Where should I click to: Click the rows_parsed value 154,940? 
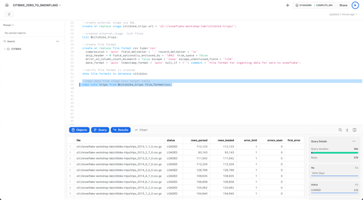point(202,194)
